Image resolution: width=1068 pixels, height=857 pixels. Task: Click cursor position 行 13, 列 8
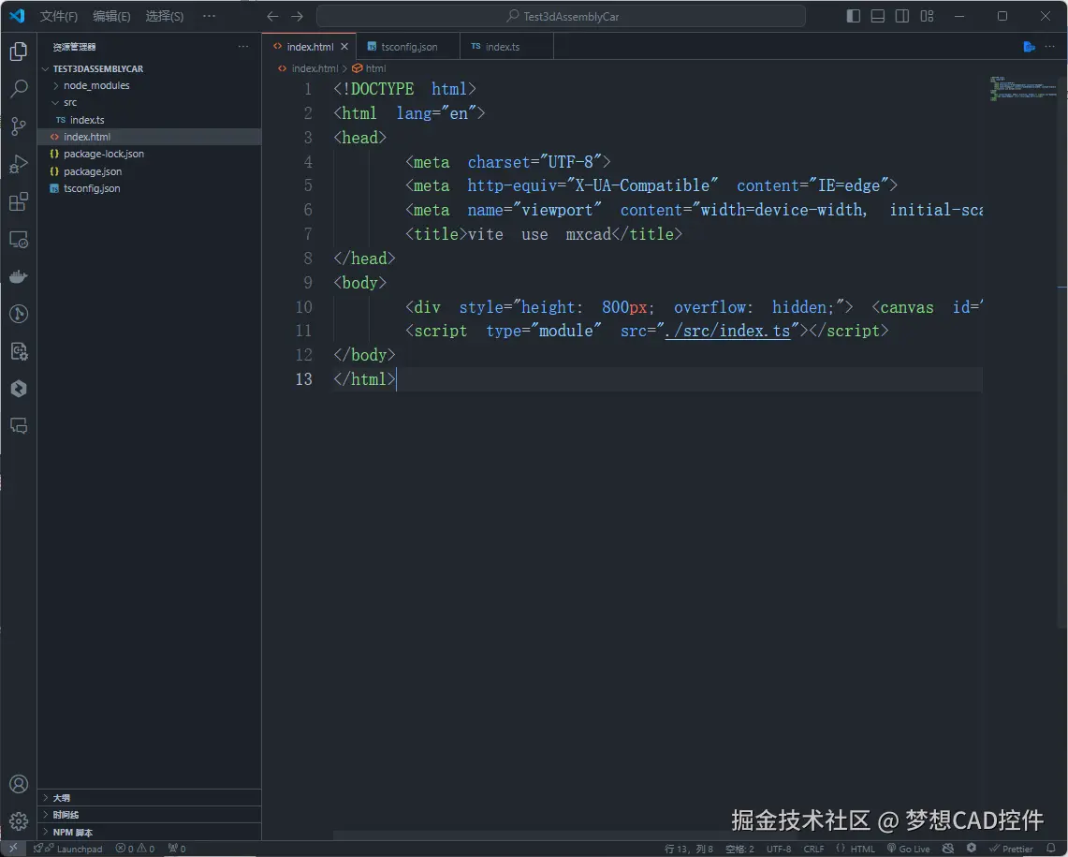click(x=689, y=849)
